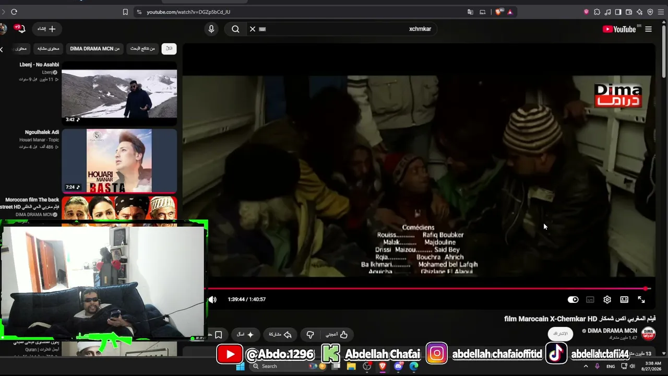Enter full screen mode
The width and height of the screenshot is (668, 376).
point(641,300)
